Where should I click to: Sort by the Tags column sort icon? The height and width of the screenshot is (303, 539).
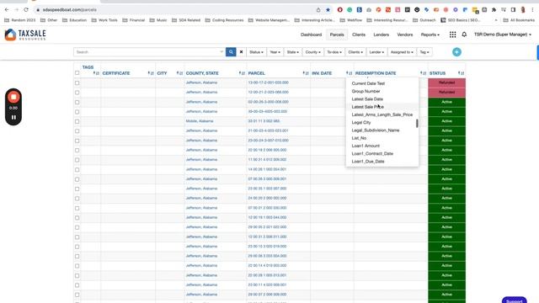96,73
